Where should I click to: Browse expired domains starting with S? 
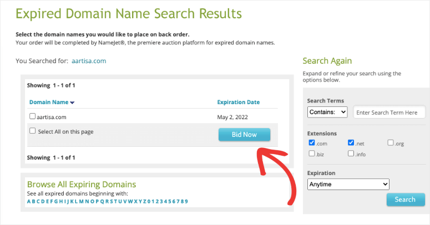112,201
